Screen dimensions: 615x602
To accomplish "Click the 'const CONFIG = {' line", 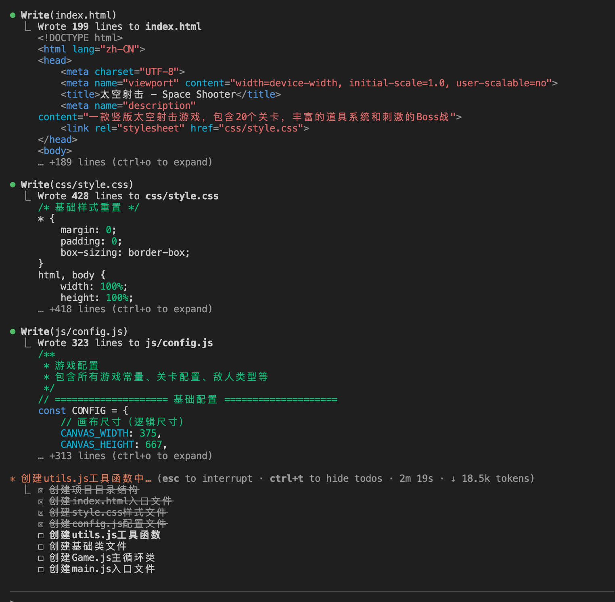I will click(x=83, y=411).
